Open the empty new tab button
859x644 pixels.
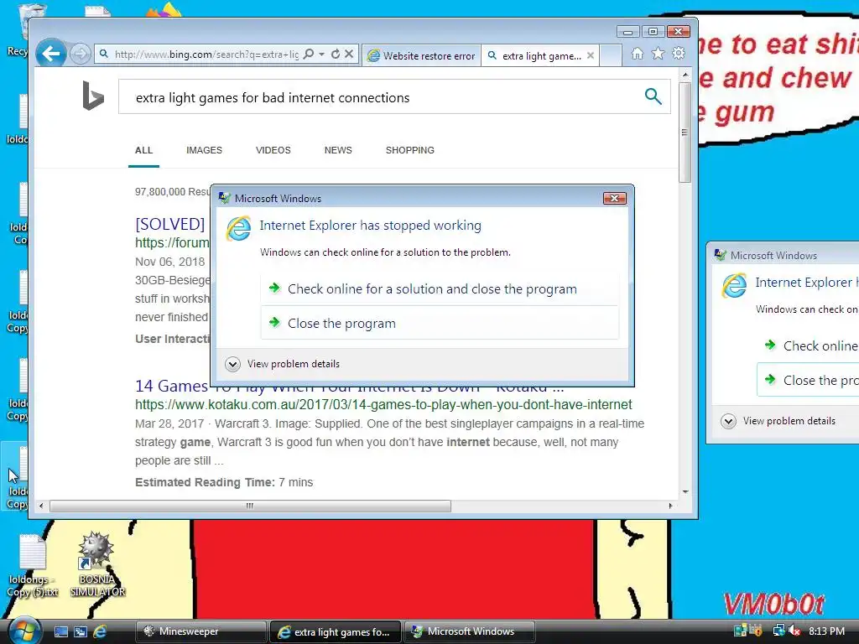tap(611, 55)
